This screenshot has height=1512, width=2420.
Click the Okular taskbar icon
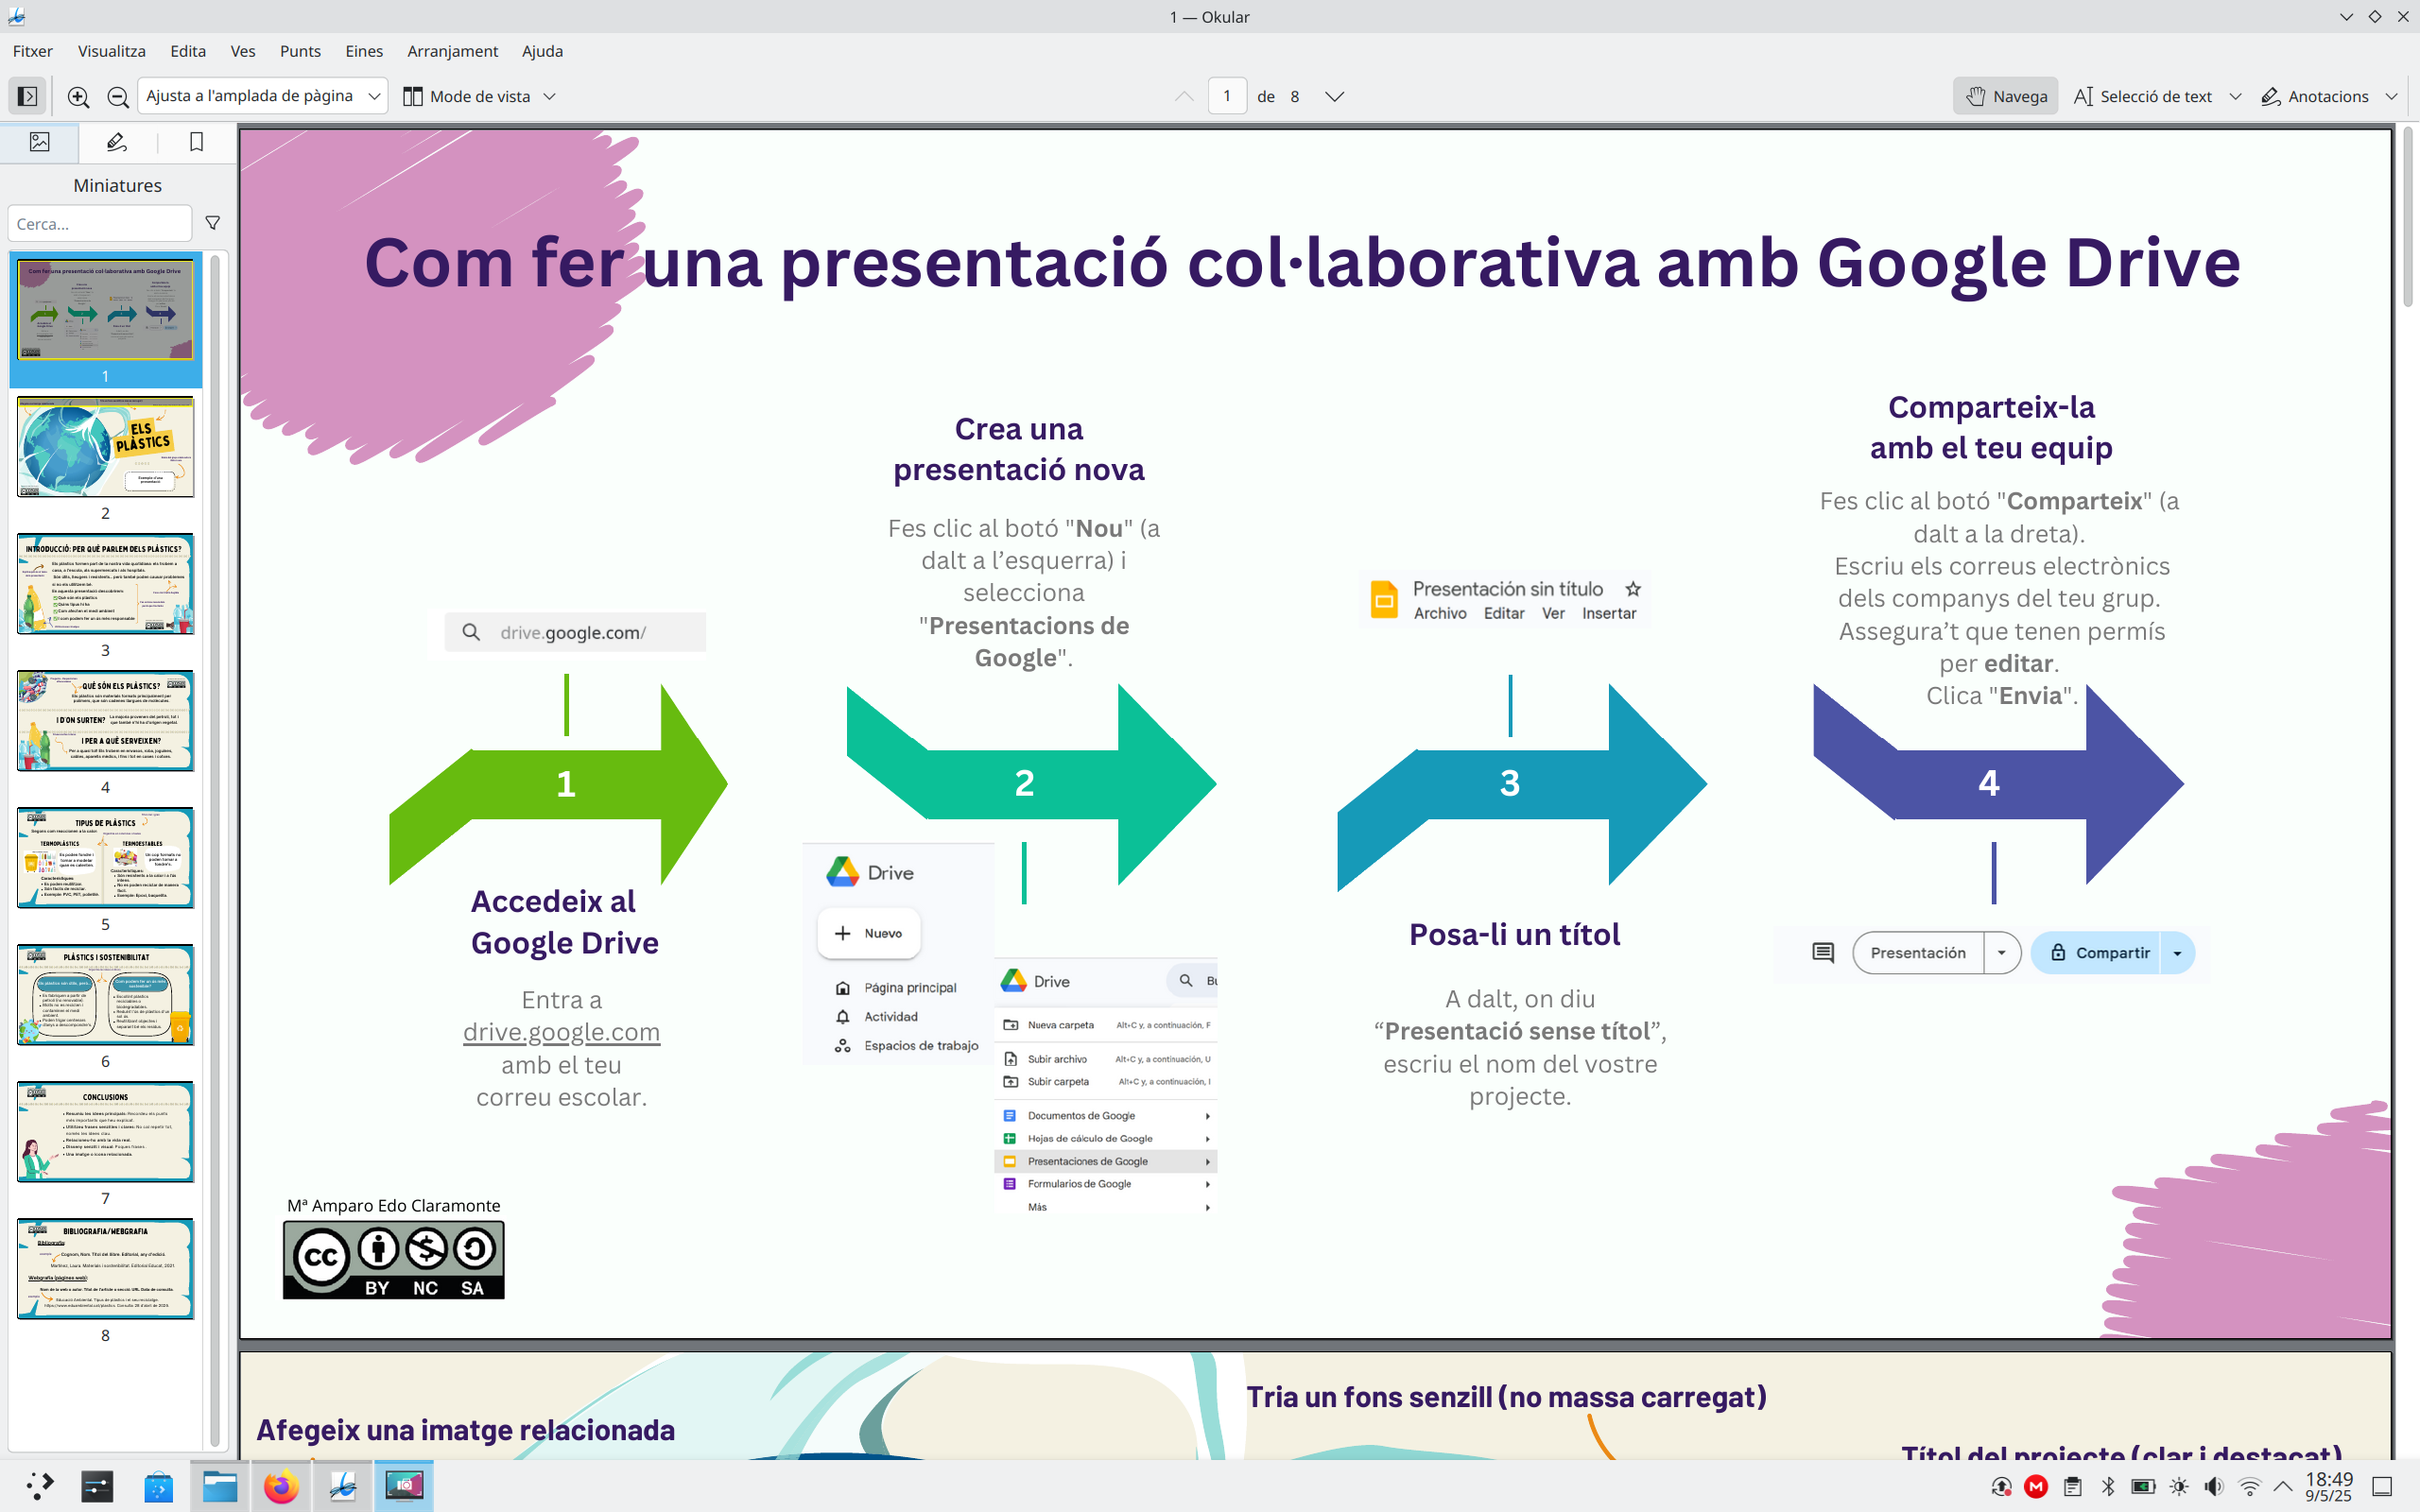point(343,1486)
